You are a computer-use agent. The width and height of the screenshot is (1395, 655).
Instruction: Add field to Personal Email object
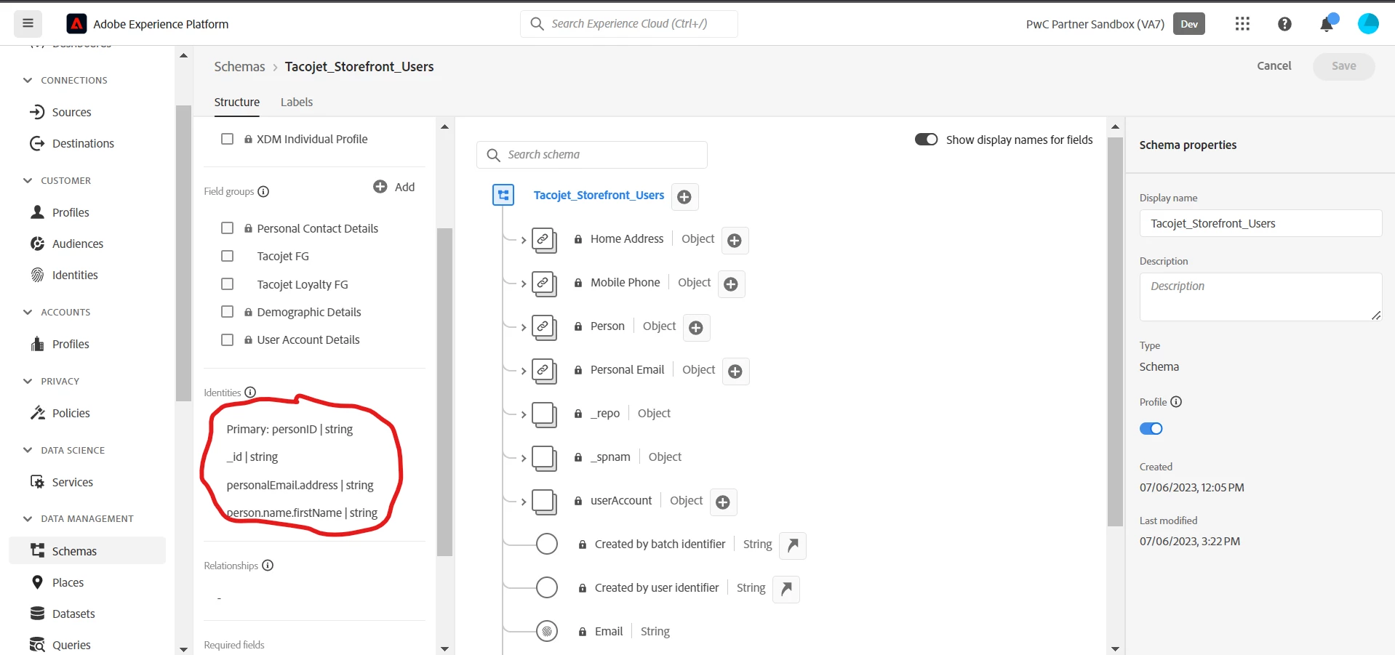(x=735, y=371)
